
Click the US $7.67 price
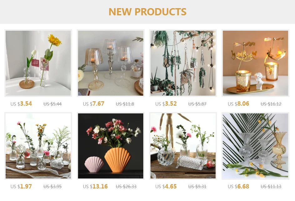point(94,103)
